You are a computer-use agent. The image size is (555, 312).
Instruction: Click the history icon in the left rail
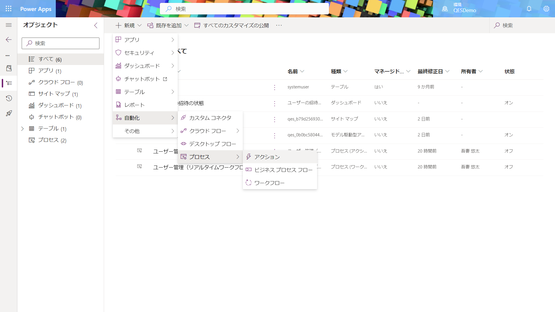(8, 98)
